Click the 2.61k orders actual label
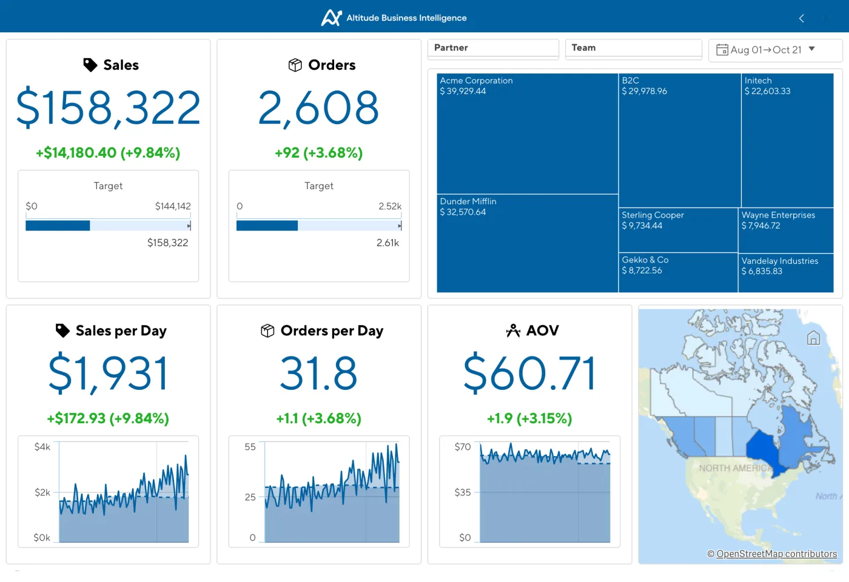Viewport: 849px width, 582px height. [x=388, y=243]
